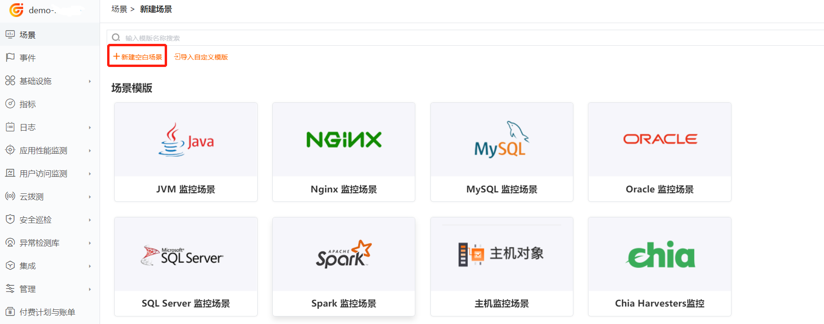
Task: Open the 付费计划与账单 menu item
Action: coord(50,312)
